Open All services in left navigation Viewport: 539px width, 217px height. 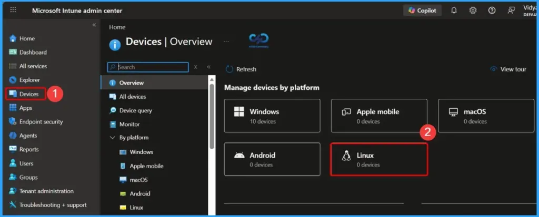28,66
